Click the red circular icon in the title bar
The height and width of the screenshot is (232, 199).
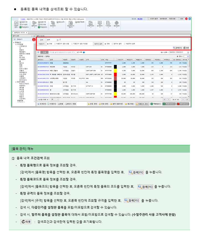click(186, 19)
